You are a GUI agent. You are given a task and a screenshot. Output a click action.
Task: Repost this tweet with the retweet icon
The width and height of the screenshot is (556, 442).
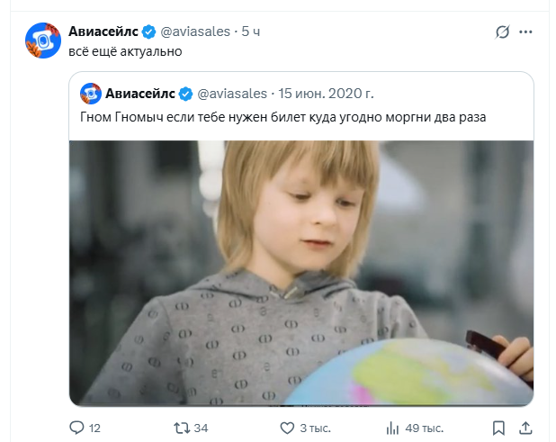[x=182, y=428]
